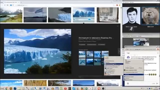This screenshot has width=160, height=90.
Task: Open the chat panel three-dot menu
Action: coord(158,53)
